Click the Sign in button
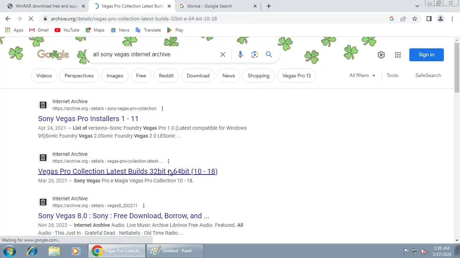 tap(426, 55)
